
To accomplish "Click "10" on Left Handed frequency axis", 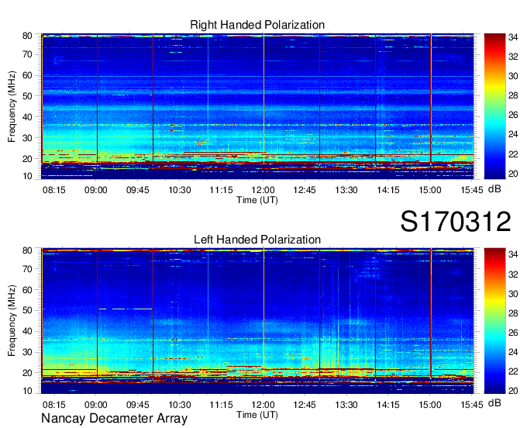I will [27, 391].
